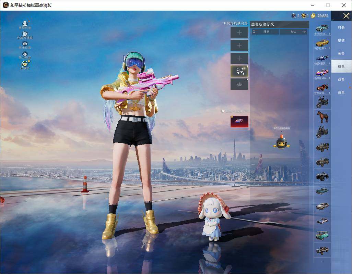This screenshot has width=352, height=274.
Task: Open the 分解与拆解 puzzle-piece icon
Action: [25, 35]
